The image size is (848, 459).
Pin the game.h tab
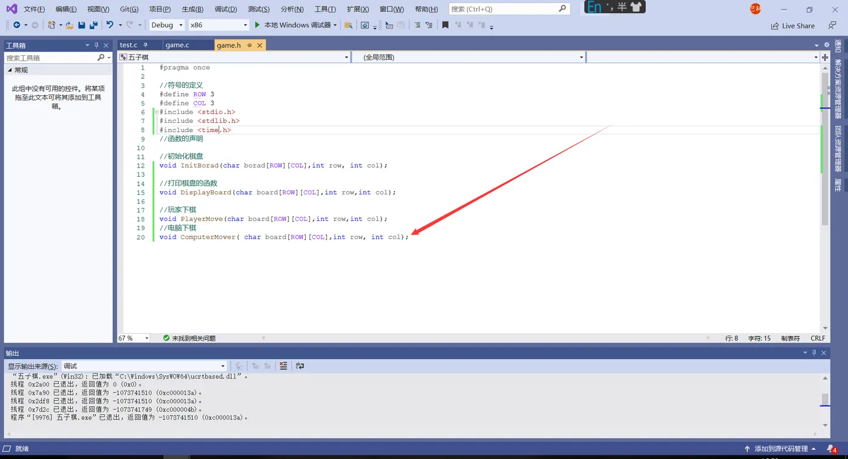(x=250, y=45)
